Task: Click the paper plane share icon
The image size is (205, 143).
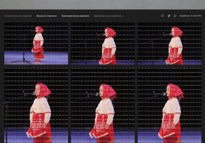Action: click(169, 16)
